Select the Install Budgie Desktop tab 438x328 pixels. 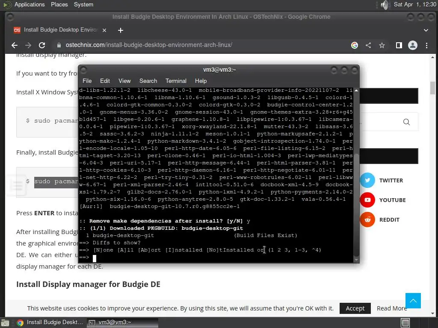[60, 30]
